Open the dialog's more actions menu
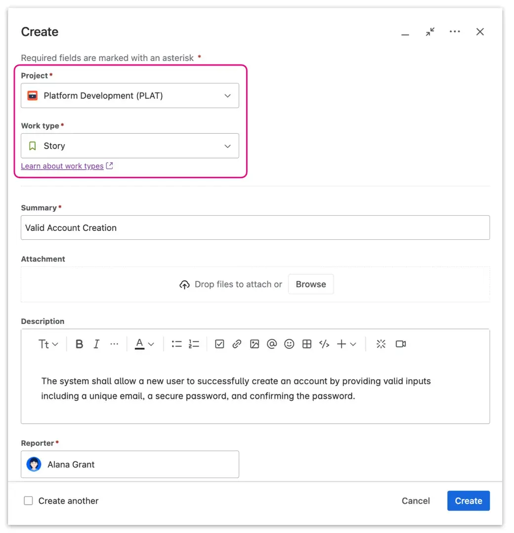Viewport: 514px width, 533px height. [455, 32]
